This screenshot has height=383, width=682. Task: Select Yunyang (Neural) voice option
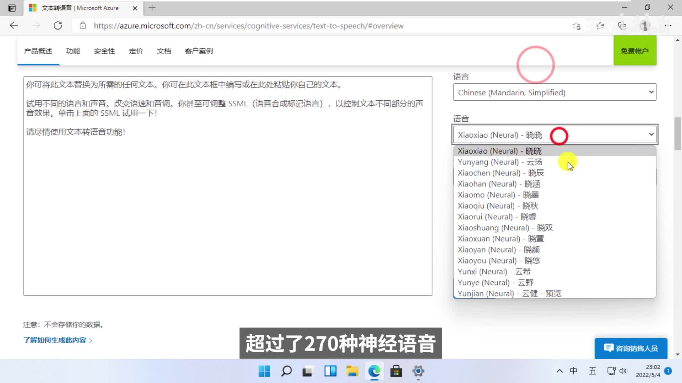[500, 162]
